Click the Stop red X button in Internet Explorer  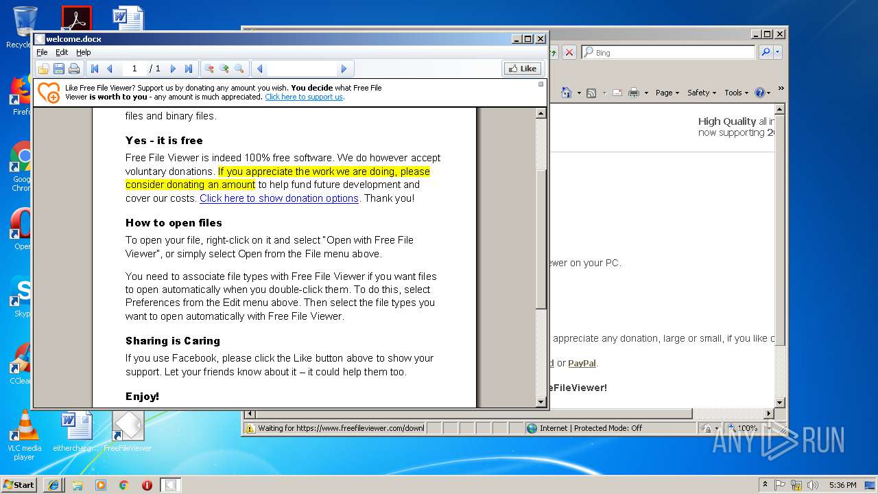pyautogui.click(x=569, y=52)
